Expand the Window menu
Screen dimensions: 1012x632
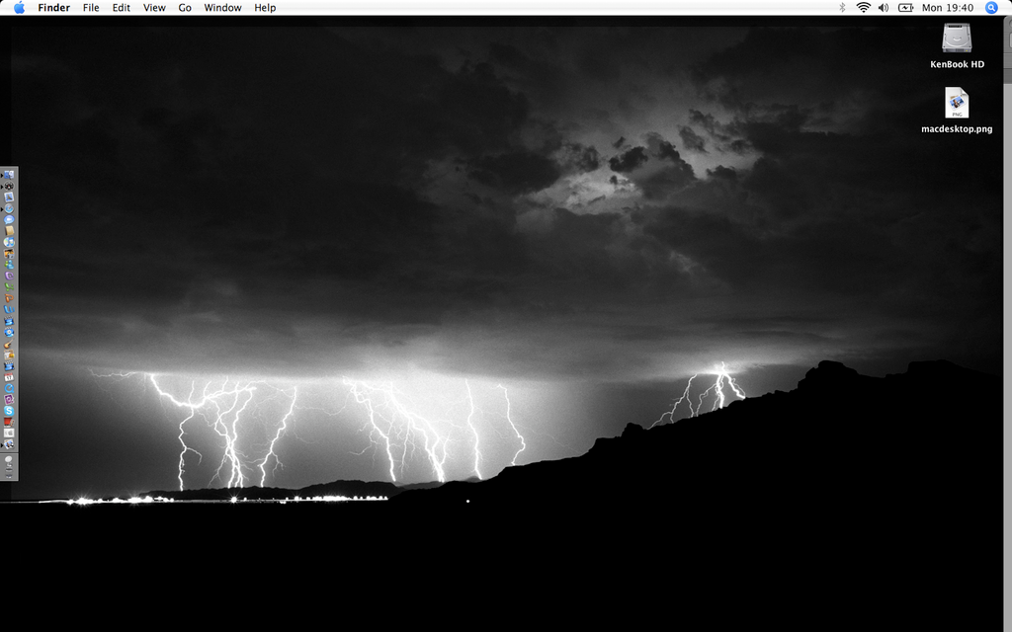[x=222, y=7]
